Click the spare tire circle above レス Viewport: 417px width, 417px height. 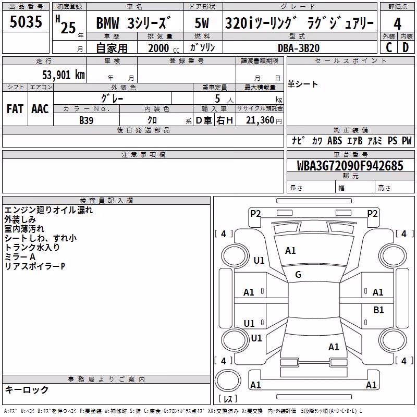pyautogui.click(x=228, y=380)
